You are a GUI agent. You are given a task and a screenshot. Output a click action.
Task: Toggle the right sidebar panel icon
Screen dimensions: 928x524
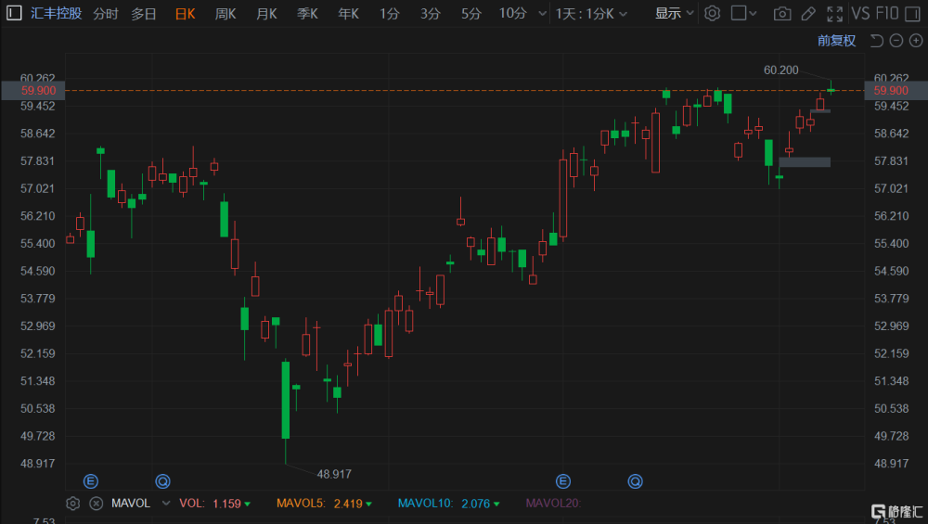pos(913,13)
